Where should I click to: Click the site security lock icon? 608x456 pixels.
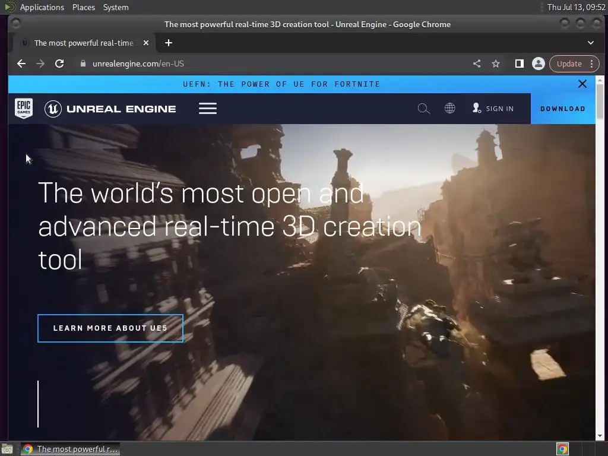[x=83, y=64]
